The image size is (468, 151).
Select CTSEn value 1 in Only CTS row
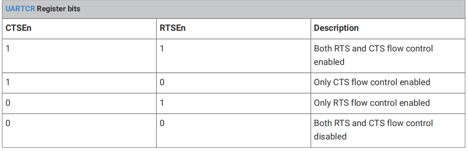[x=8, y=82]
